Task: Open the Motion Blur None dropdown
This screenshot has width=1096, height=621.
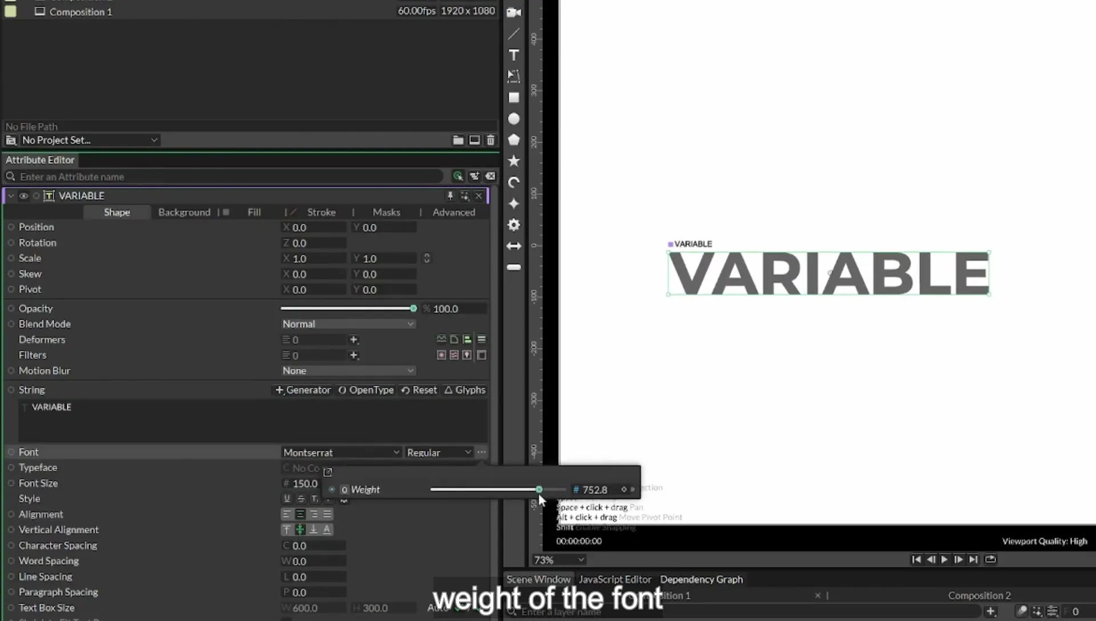Action: (348, 370)
